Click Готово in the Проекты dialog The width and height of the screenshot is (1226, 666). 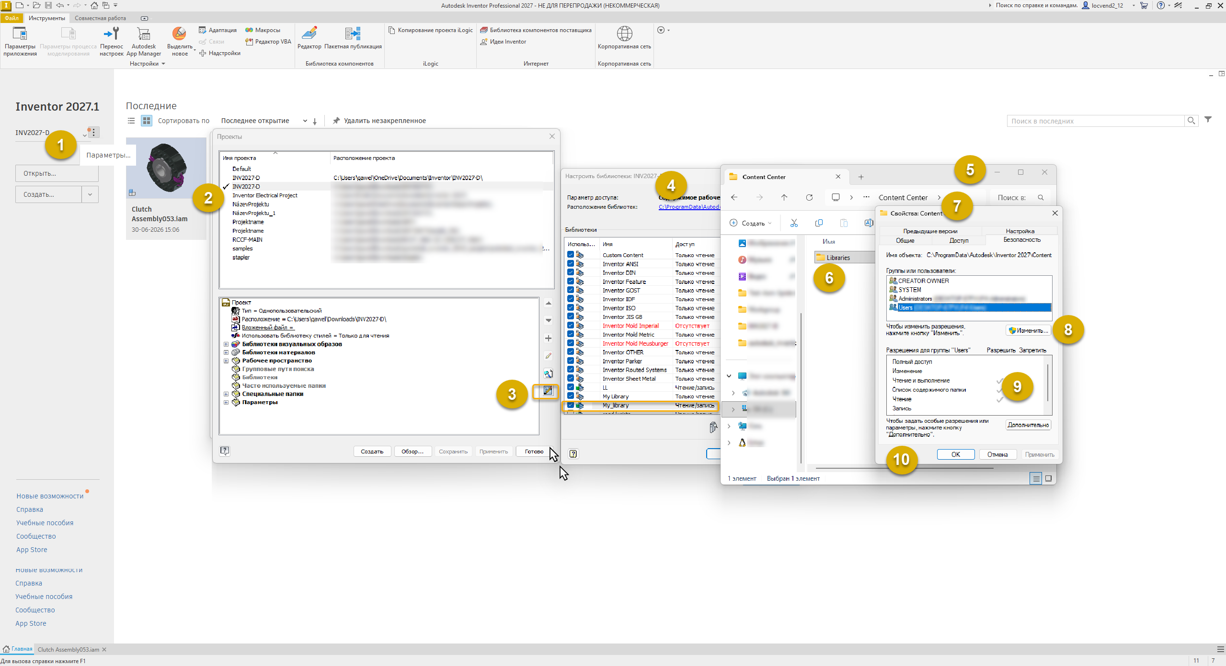pyautogui.click(x=534, y=452)
